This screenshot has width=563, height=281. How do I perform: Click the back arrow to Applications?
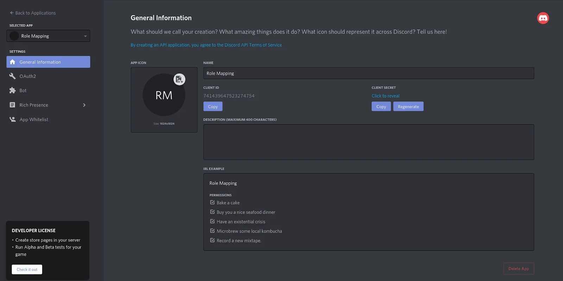click(x=12, y=13)
